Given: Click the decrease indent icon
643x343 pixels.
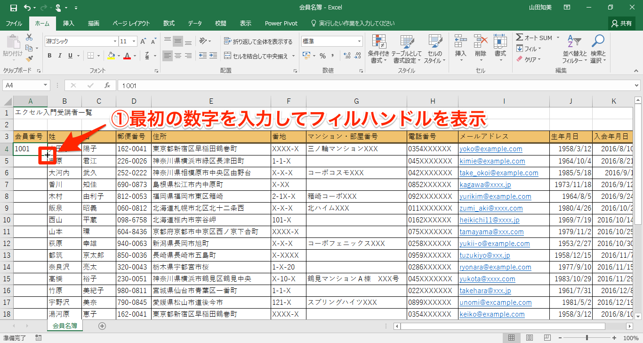Looking at the screenshot, I should coord(203,56).
